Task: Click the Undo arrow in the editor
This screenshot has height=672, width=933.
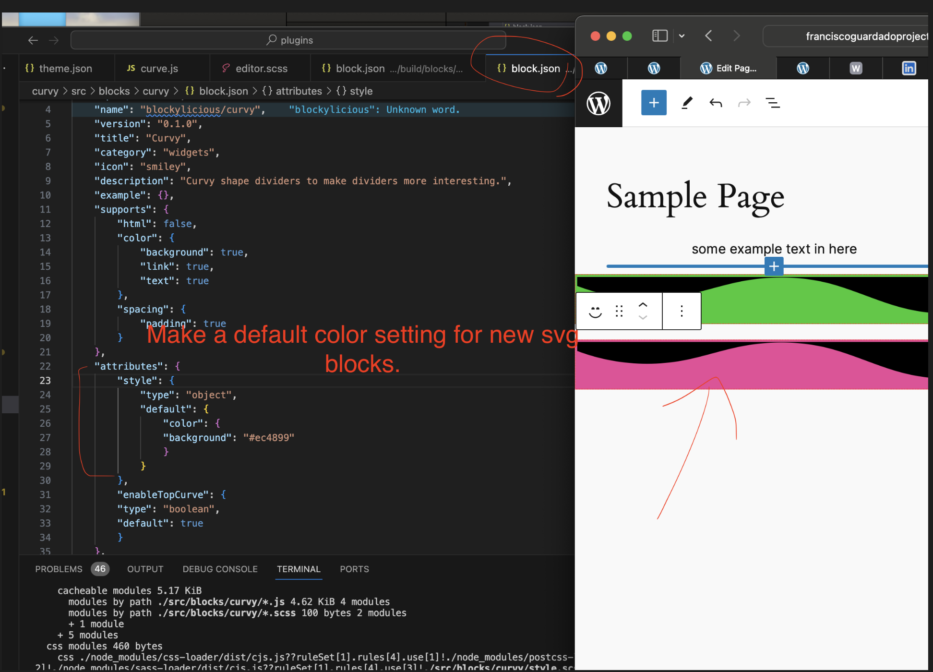Action: 716,103
